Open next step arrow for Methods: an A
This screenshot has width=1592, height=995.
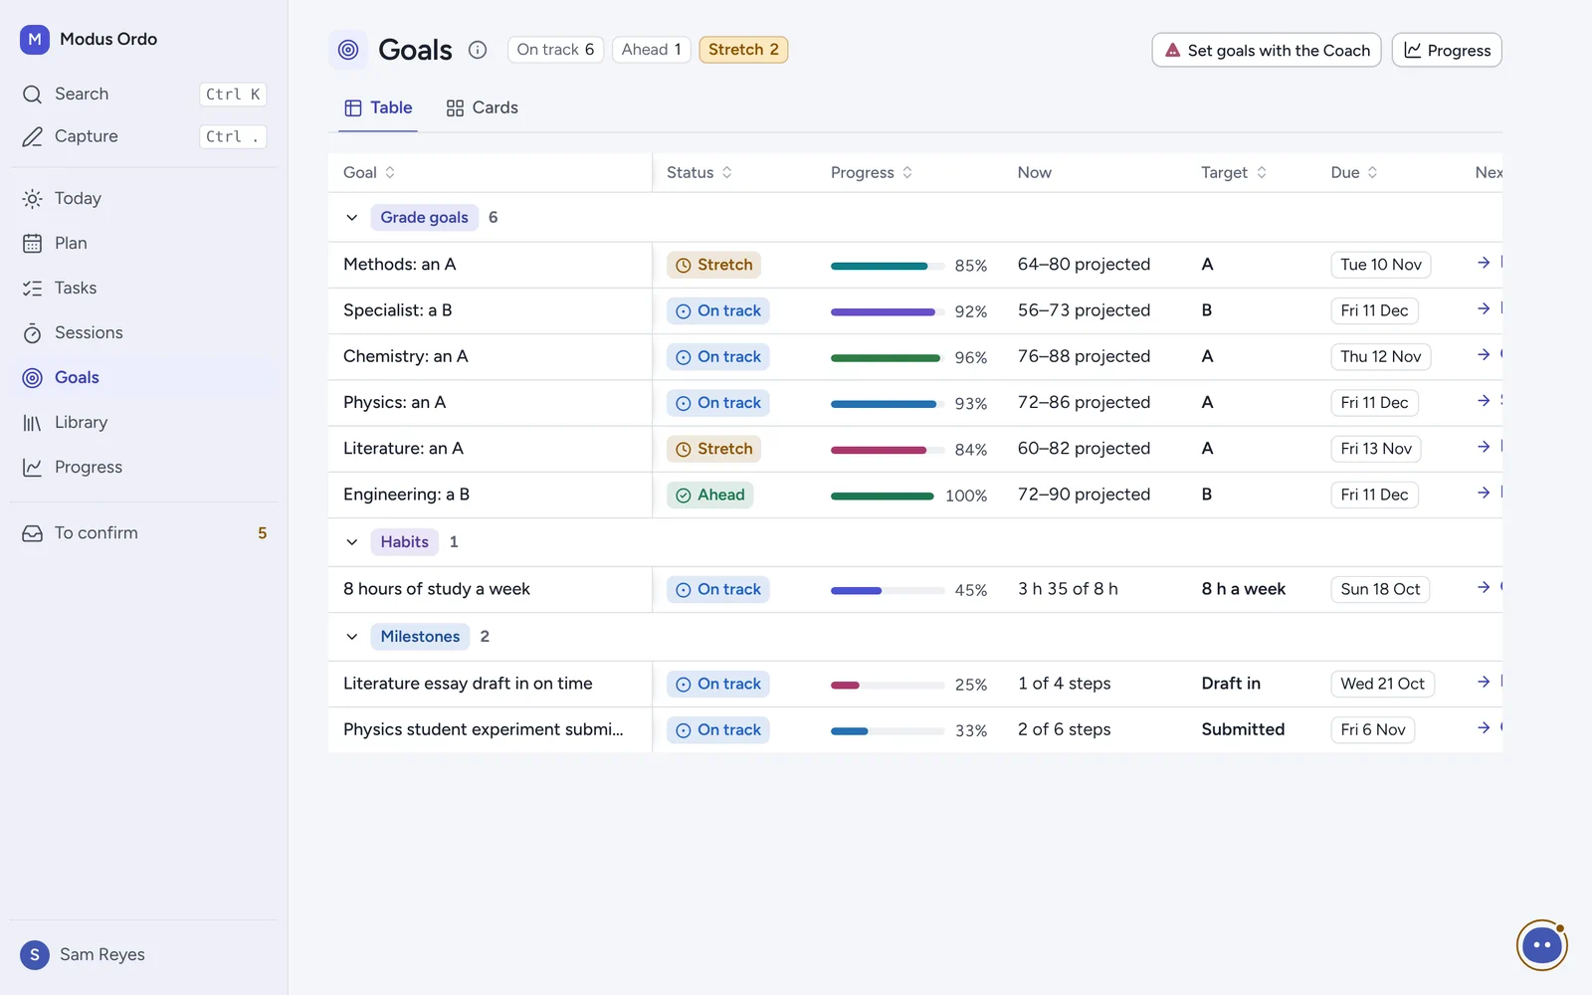1484,263
